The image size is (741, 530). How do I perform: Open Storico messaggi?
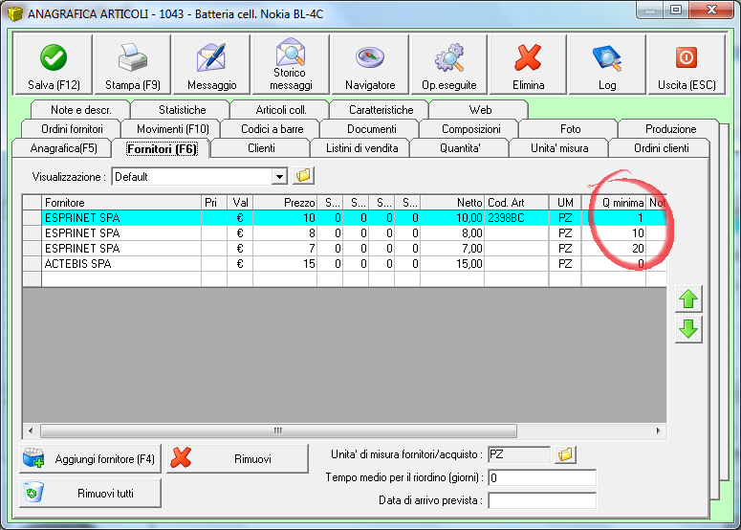tap(291, 64)
